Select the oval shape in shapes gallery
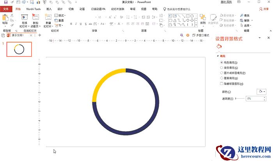The image size is (273, 161). point(192,16)
